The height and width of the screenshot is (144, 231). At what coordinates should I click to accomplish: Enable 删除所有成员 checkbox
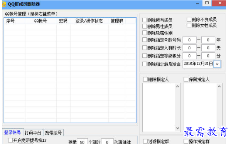(x=145, y=20)
